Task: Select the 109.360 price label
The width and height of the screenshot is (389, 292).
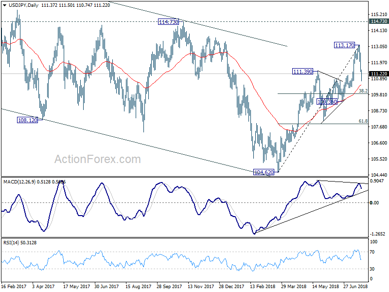Action: pos(327,102)
